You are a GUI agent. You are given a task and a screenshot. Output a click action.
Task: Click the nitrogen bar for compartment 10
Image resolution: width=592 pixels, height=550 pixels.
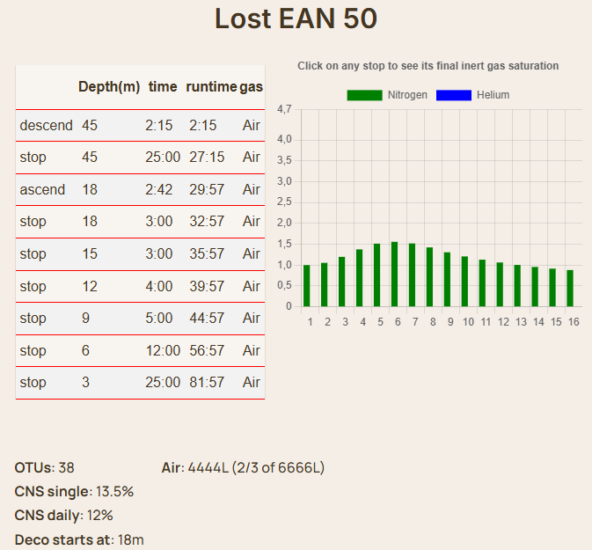(x=464, y=282)
